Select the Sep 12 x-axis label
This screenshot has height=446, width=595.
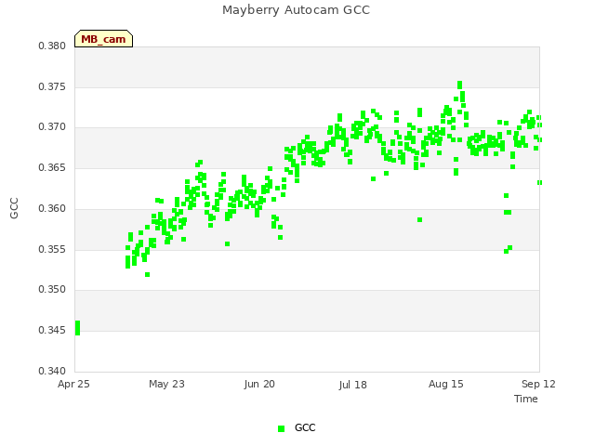tap(538, 384)
